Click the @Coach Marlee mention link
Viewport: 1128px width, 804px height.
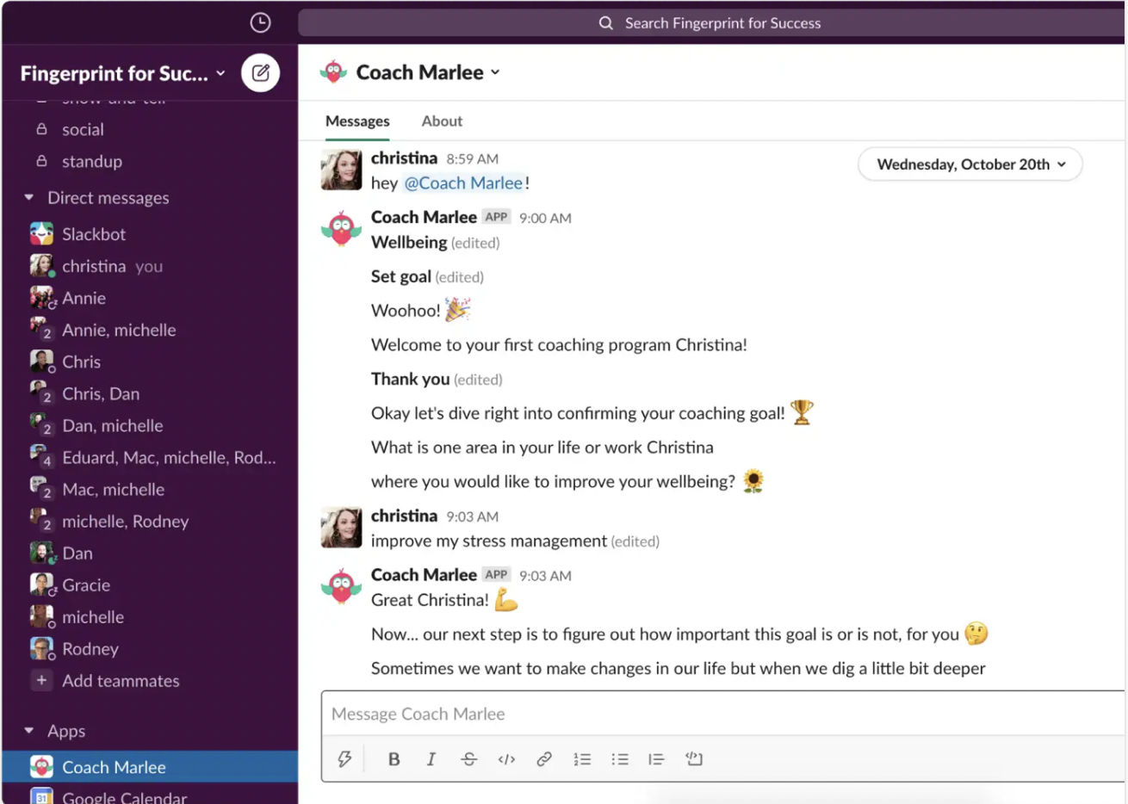coord(463,183)
